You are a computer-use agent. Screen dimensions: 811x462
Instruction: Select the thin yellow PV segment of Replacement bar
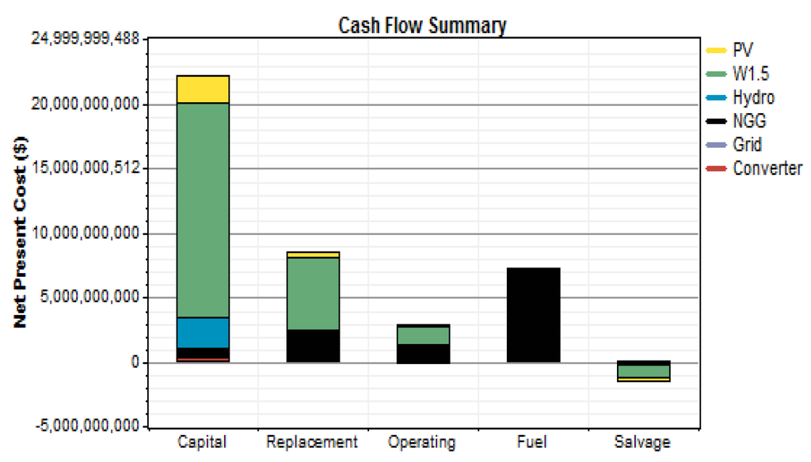coord(313,255)
